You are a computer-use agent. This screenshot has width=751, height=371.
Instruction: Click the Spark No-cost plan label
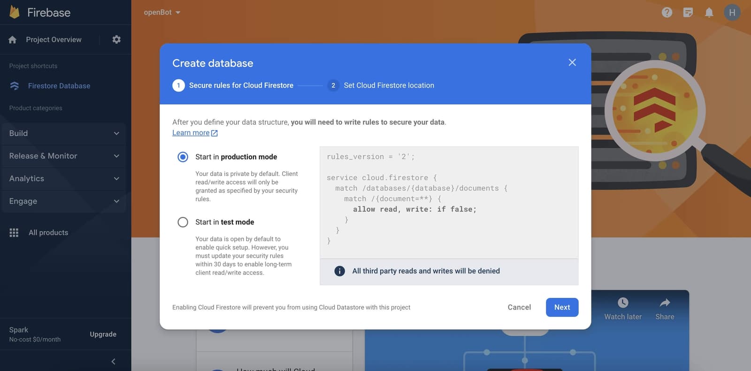click(x=35, y=334)
